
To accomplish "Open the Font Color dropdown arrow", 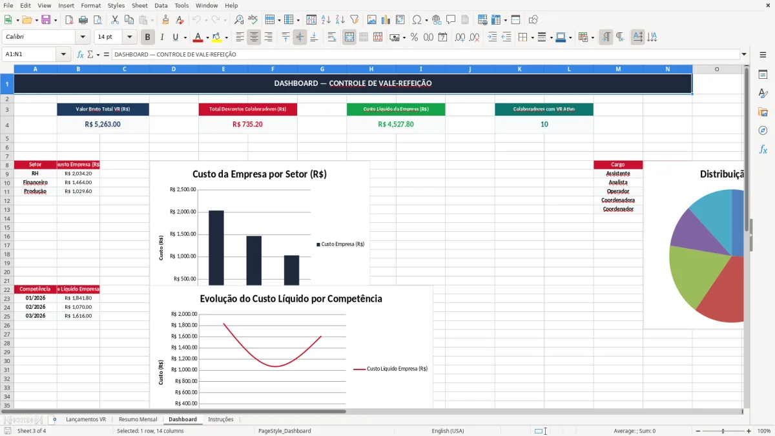I will coord(207,37).
